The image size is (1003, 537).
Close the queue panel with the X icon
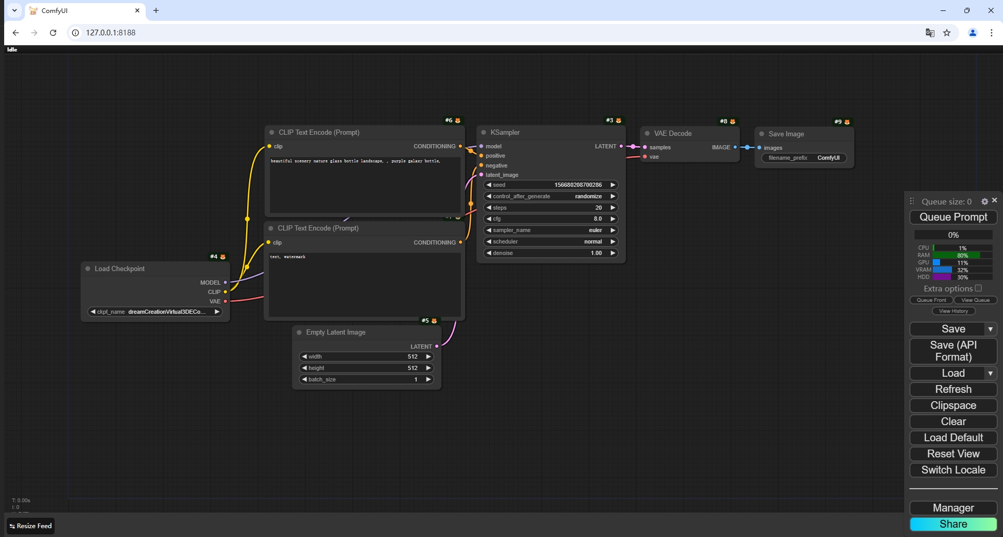pyautogui.click(x=995, y=200)
